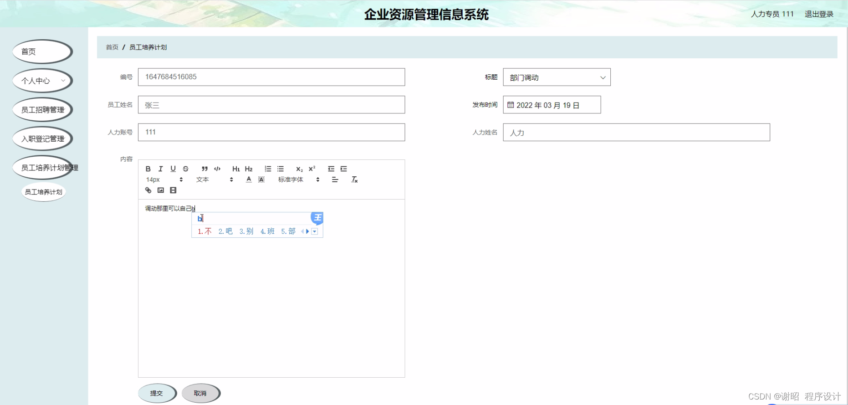This screenshot has width=848, height=405.
Task: Open the 标题 dropdown showing 部门调动
Action: [x=557, y=77]
